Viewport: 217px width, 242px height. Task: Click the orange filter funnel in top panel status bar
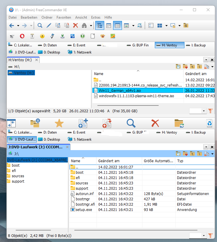pos(210,111)
